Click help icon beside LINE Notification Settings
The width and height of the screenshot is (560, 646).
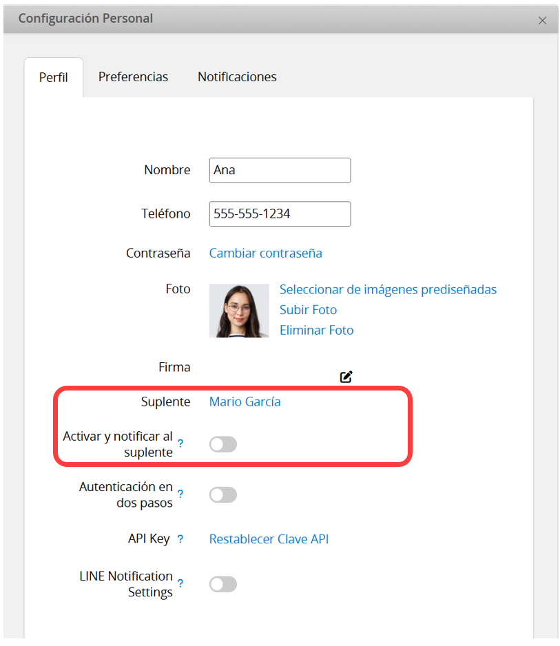[x=180, y=583]
